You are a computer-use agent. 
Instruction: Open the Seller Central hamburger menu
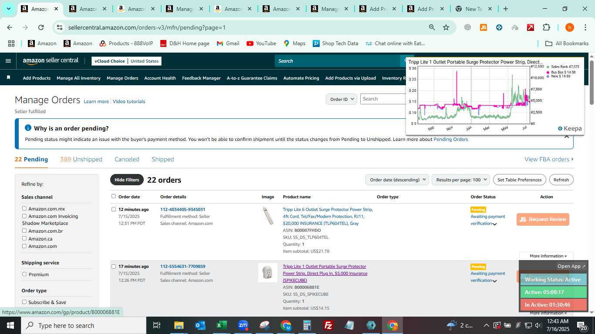(8, 61)
